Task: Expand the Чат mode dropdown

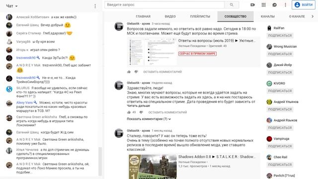Action: pyautogui.click(x=12, y=6)
